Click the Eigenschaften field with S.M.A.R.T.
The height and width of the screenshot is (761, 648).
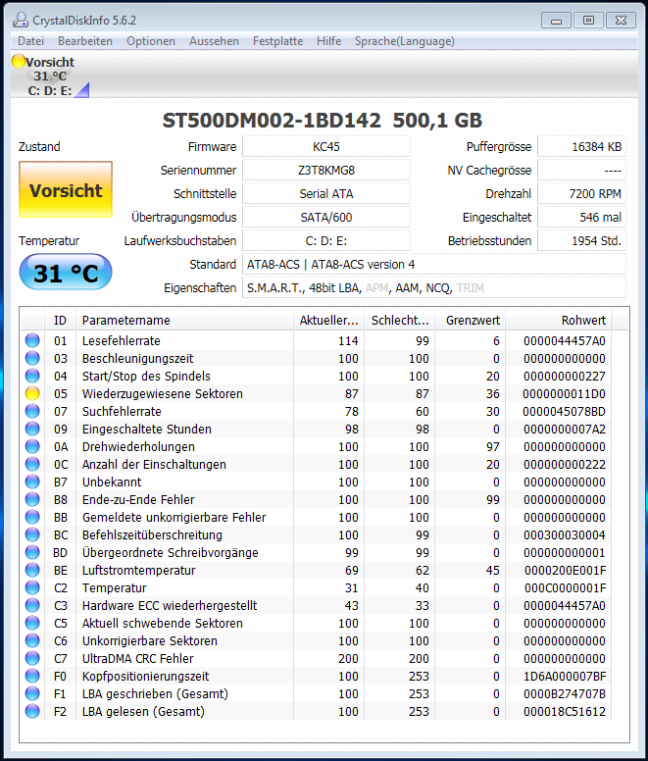[434, 287]
